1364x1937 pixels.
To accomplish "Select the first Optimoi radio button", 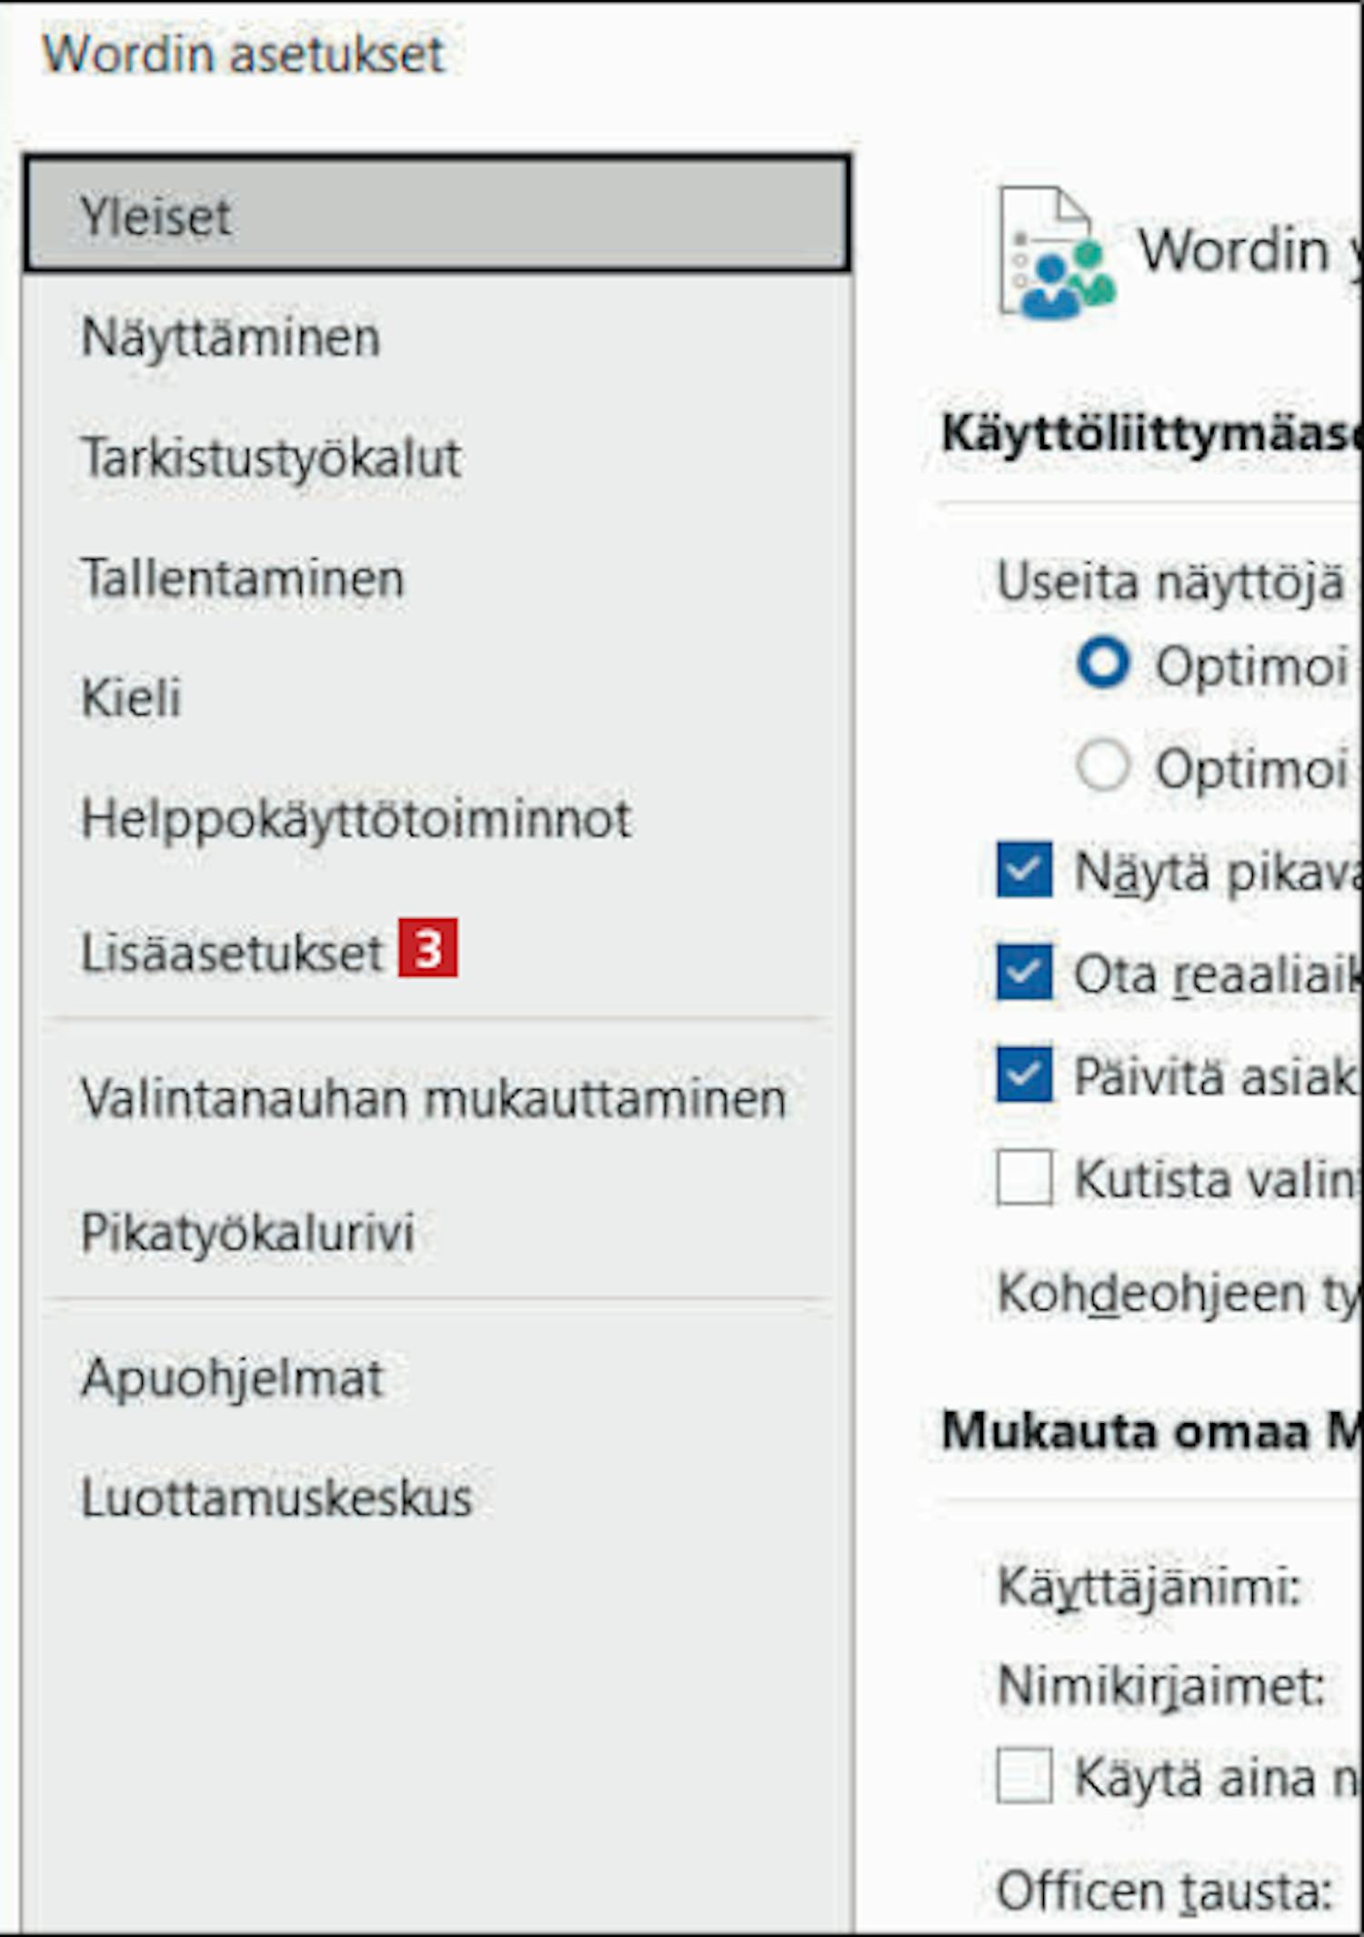I will (1103, 663).
